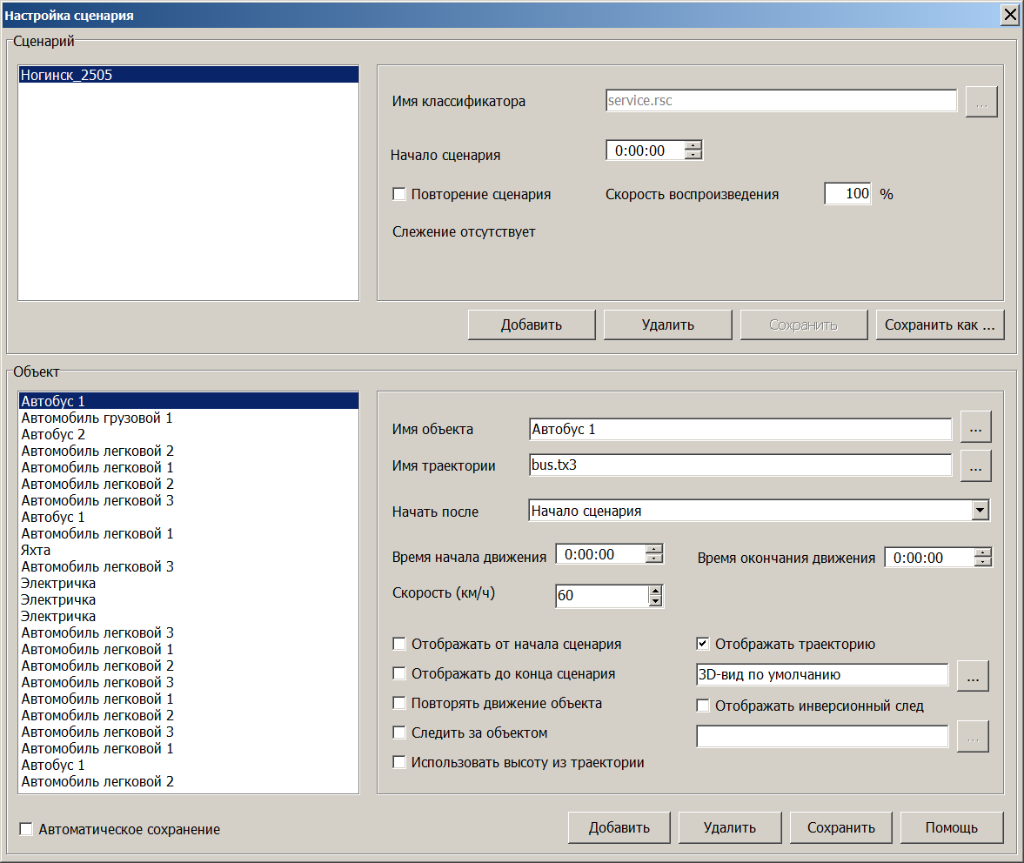The width and height of the screenshot is (1024, 863).
Task: Click Сохранить как ... button
Action: tap(940, 324)
